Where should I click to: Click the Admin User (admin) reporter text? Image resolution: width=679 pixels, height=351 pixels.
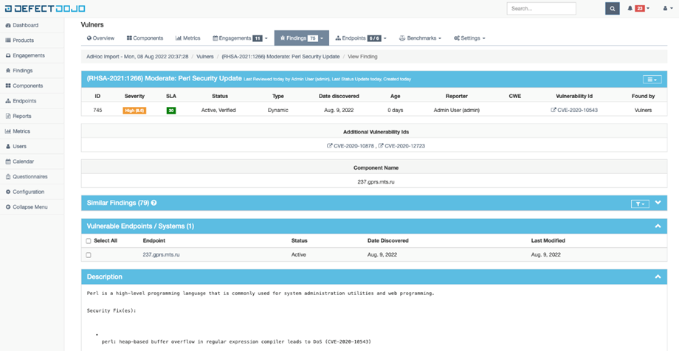pos(456,111)
